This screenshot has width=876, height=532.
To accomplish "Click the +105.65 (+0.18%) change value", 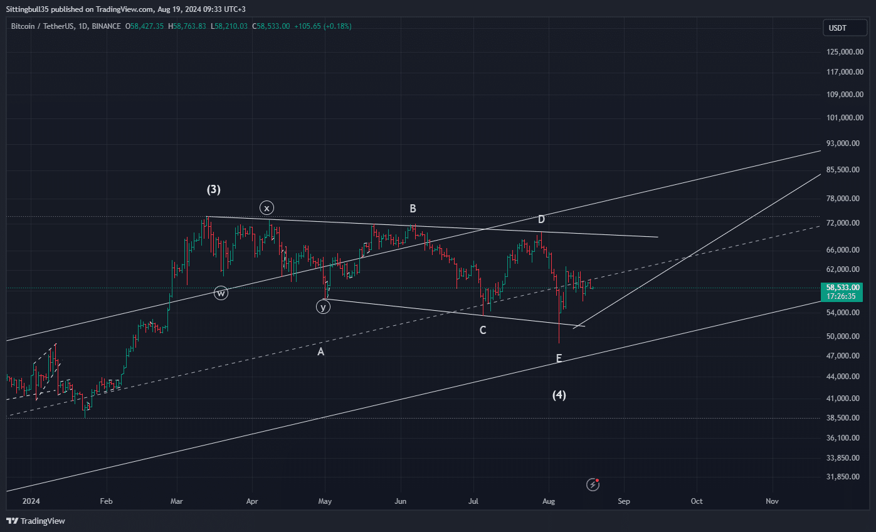I will point(323,26).
